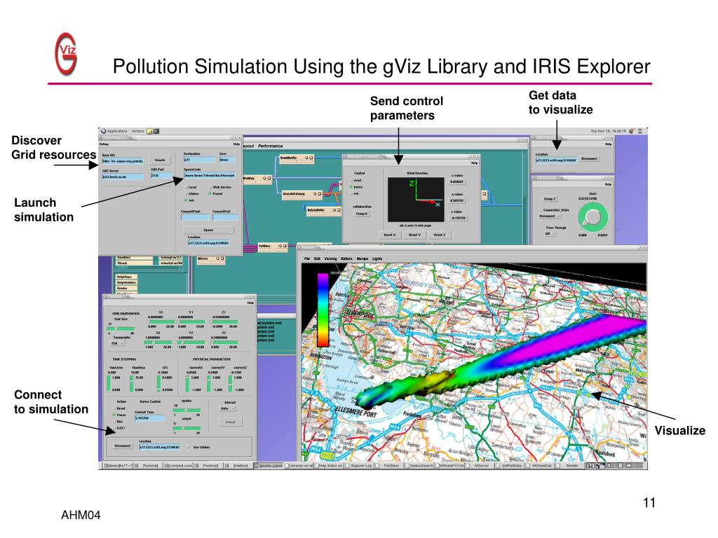Viewport: 718px width, 538px height.
Task: Open the GNOME Applications foot menu
Action: (114, 131)
